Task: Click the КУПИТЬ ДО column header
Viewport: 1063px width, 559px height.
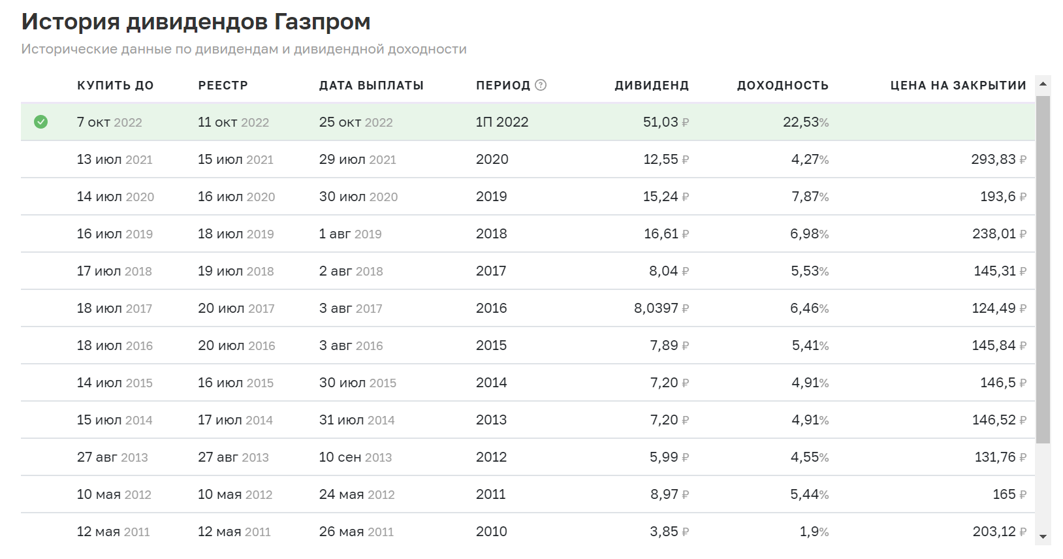Action: 116,86
